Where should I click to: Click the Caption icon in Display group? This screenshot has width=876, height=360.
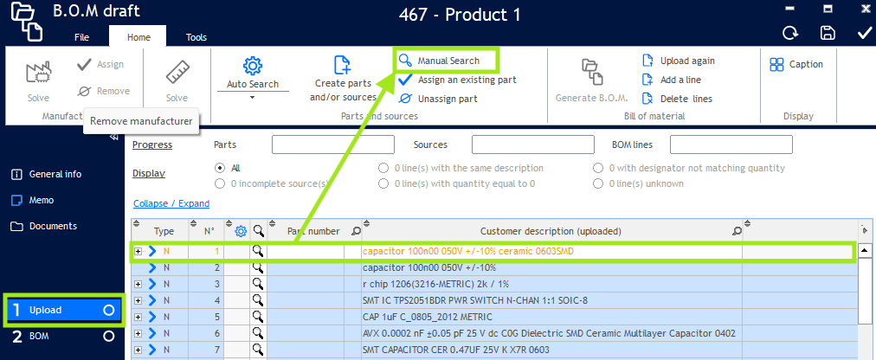coord(776,64)
